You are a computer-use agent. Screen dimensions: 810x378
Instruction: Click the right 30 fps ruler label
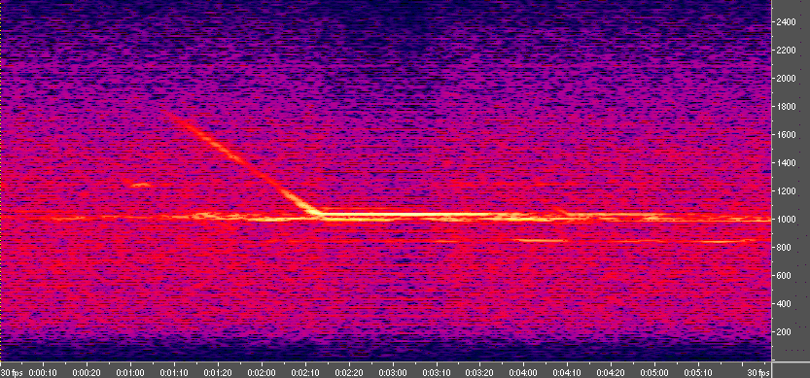point(760,373)
